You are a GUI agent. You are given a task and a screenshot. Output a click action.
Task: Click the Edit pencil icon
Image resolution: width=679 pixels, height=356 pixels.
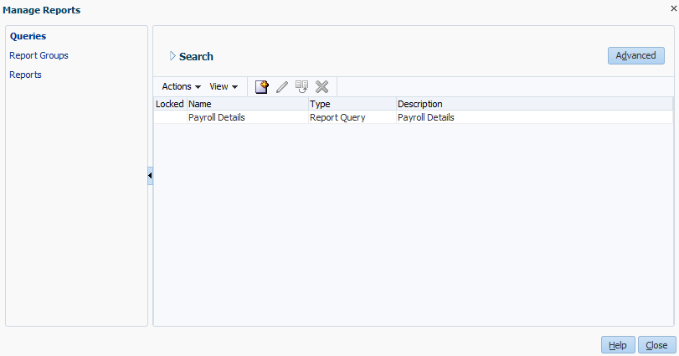pyautogui.click(x=282, y=86)
